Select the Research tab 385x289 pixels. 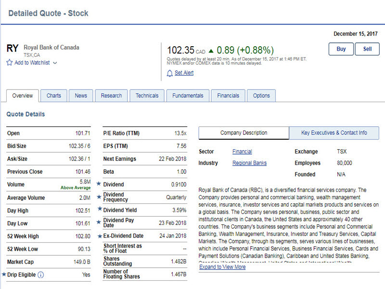[111, 95]
